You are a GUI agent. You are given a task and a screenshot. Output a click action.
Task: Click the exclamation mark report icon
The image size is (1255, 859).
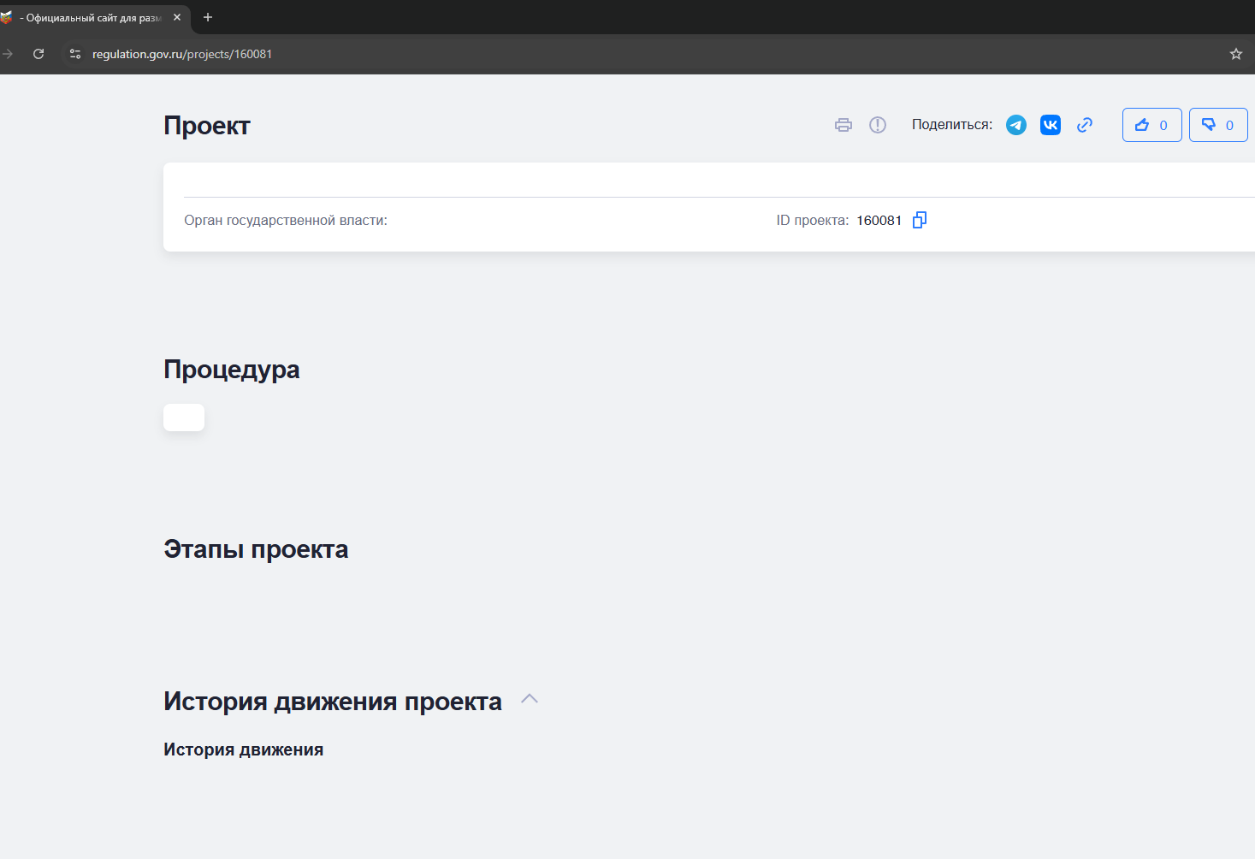[877, 125]
